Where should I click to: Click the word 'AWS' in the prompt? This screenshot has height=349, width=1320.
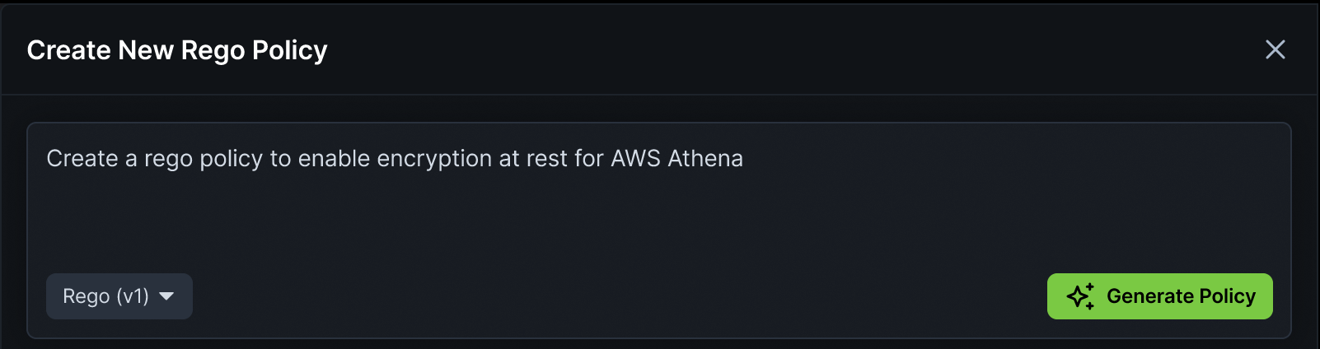pos(635,158)
